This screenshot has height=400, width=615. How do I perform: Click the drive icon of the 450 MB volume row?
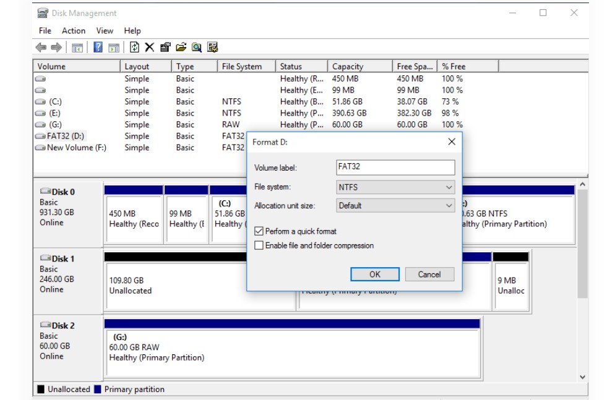40,79
